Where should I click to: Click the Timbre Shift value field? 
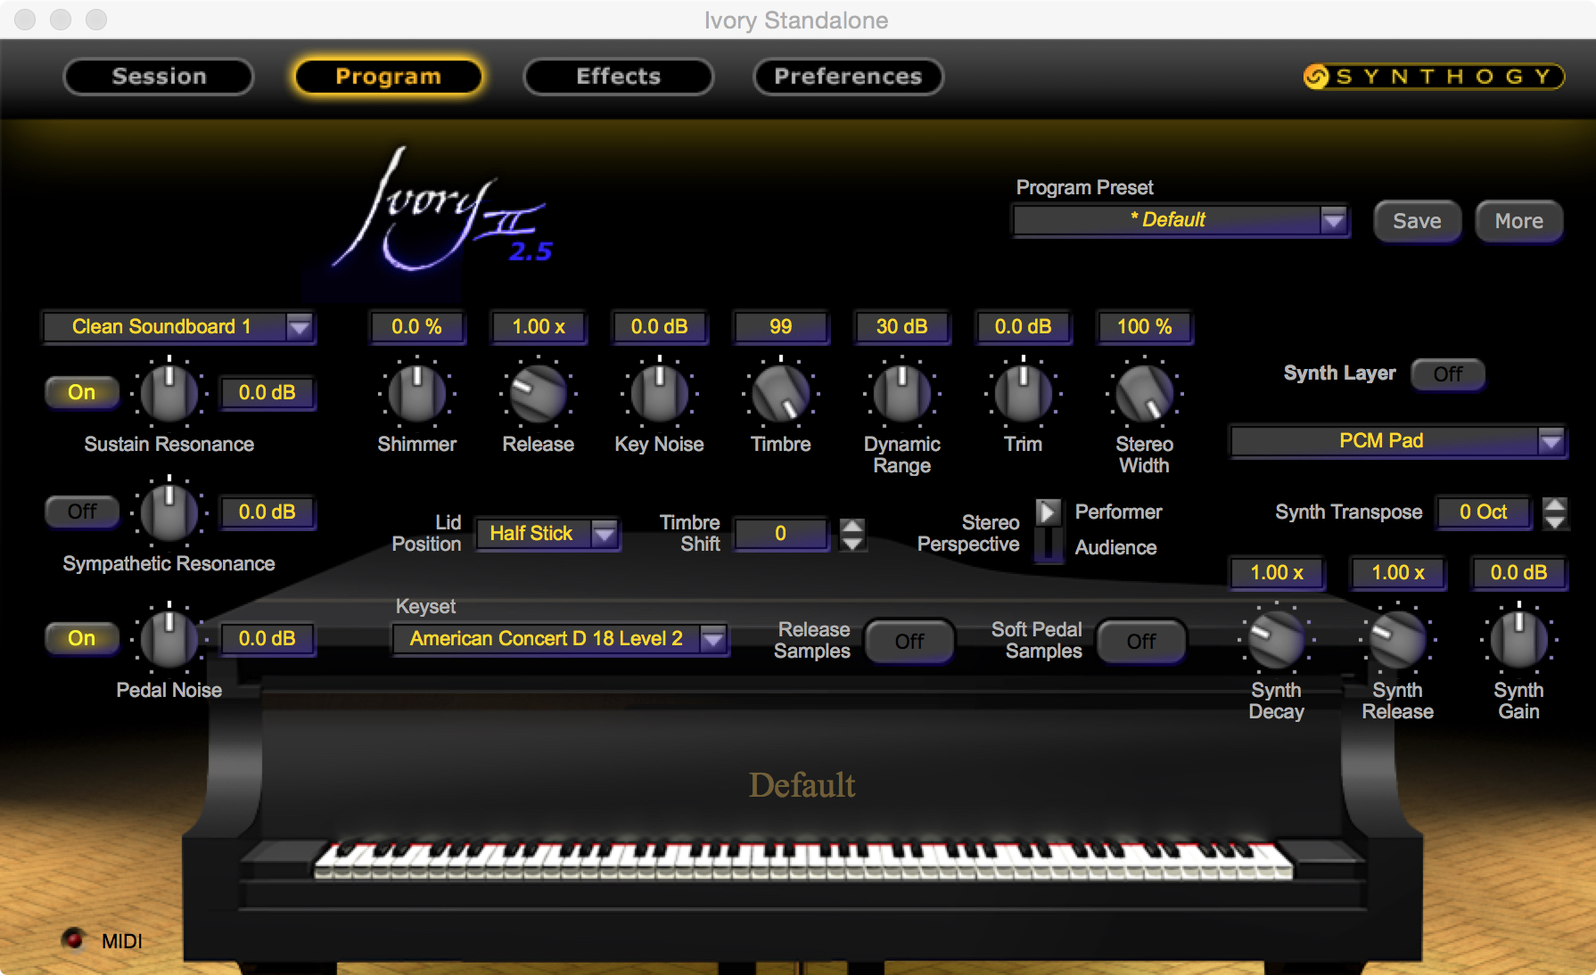point(780,534)
